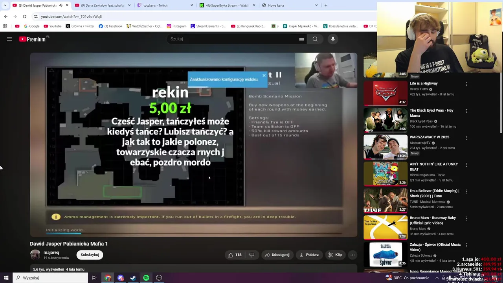The height and width of the screenshot is (283, 503).
Task: Dismiss the Zaktualizowano konfigurację widoku popup
Action: pos(264,75)
